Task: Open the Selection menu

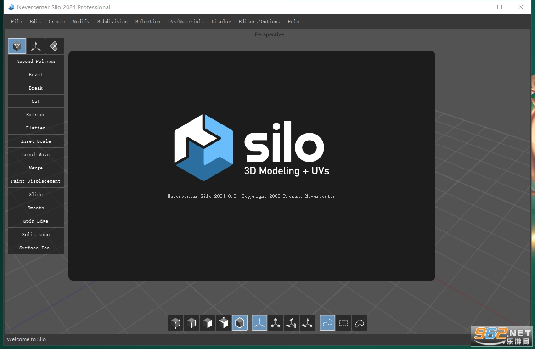Action: (x=148, y=21)
